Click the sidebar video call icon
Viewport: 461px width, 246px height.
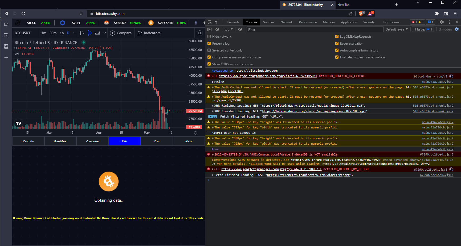pyautogui.click(x=6, y=24)
